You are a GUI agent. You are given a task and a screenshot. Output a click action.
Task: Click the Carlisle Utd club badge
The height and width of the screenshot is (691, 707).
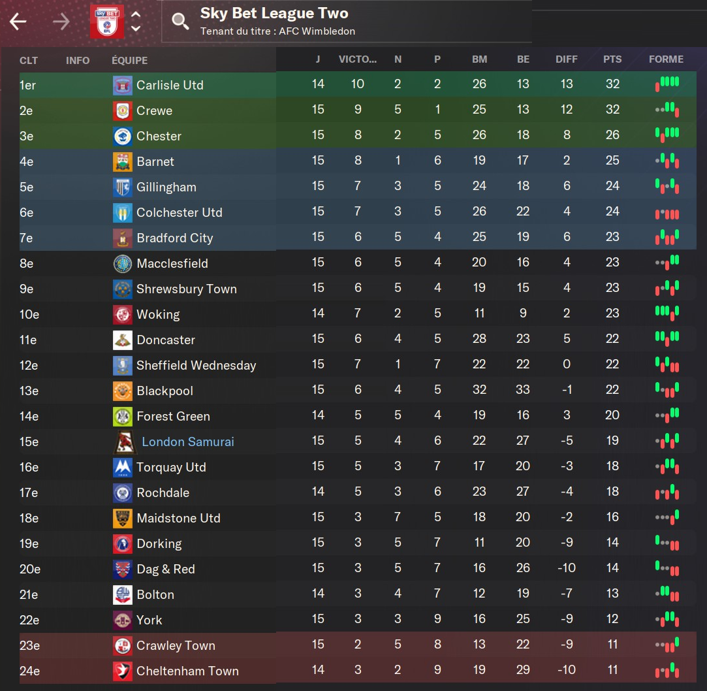(122, 85)
